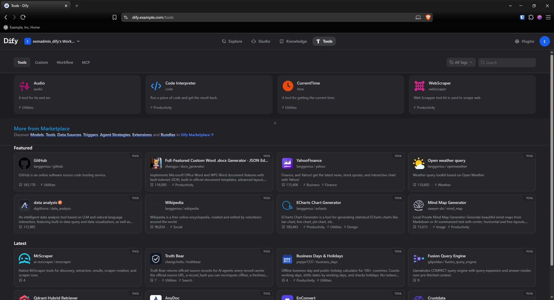Image resolution: width=554 pixels, height=300 pixels.
Task: Select the Tools navigation item
Action: (324, 41)
